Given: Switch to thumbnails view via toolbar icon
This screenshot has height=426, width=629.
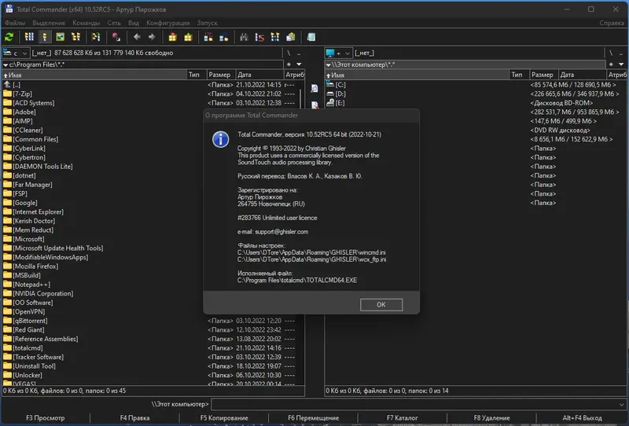Looking at the screenshot, I should 60,37.
